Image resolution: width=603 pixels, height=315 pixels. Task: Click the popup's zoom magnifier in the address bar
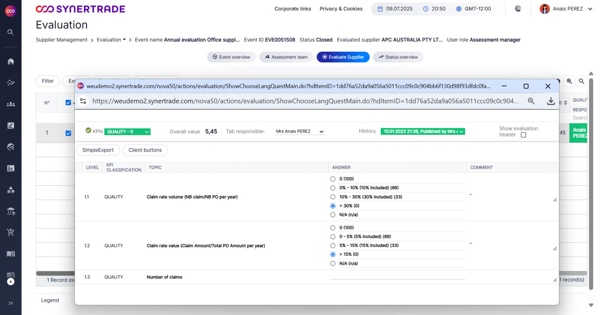tap(531, 101)
